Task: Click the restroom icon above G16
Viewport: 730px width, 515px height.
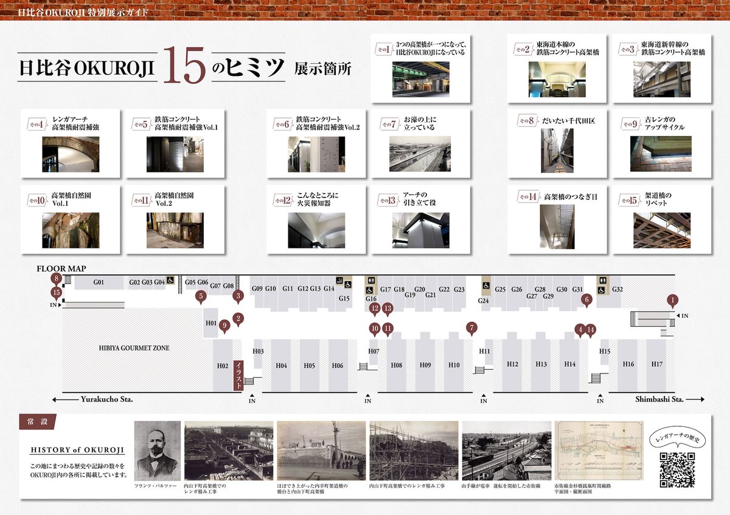Action: (x=372, y=281)
